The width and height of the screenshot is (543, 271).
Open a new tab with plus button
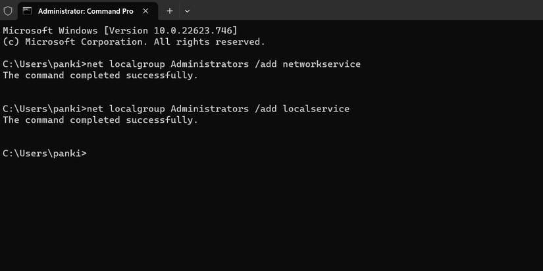tap(169, 11)
